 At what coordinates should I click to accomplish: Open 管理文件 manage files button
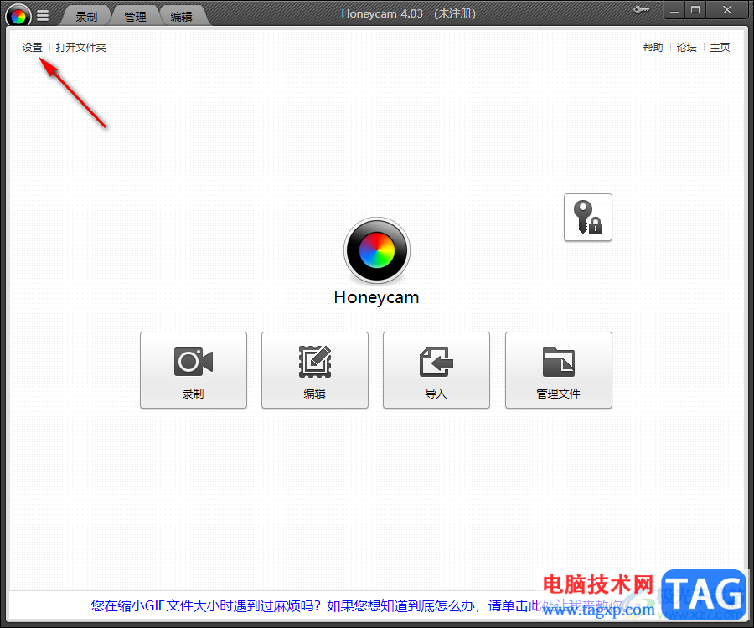click(x=558, y=370)
